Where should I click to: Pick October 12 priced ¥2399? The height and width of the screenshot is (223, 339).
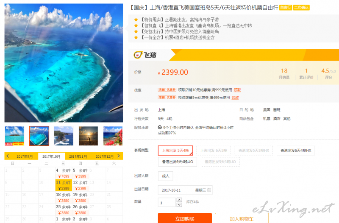(81, 185)
